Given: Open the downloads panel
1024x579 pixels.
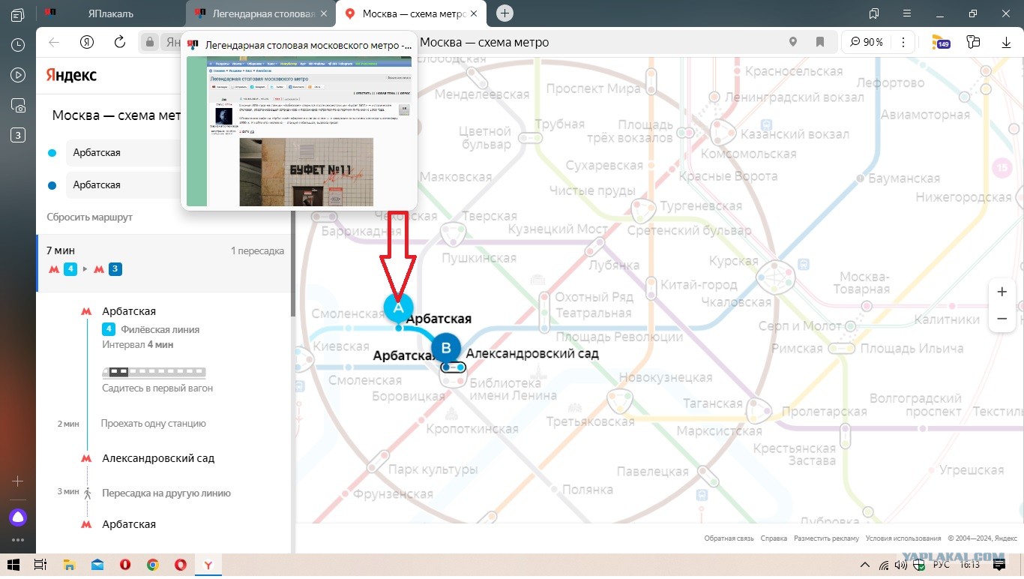Looking at the screenshot, I should pos(1007,42).
